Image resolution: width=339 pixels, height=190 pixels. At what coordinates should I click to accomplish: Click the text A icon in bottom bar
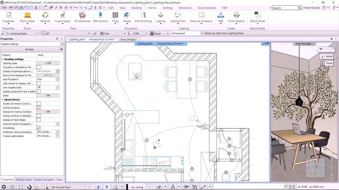click(x=173, y=187)
